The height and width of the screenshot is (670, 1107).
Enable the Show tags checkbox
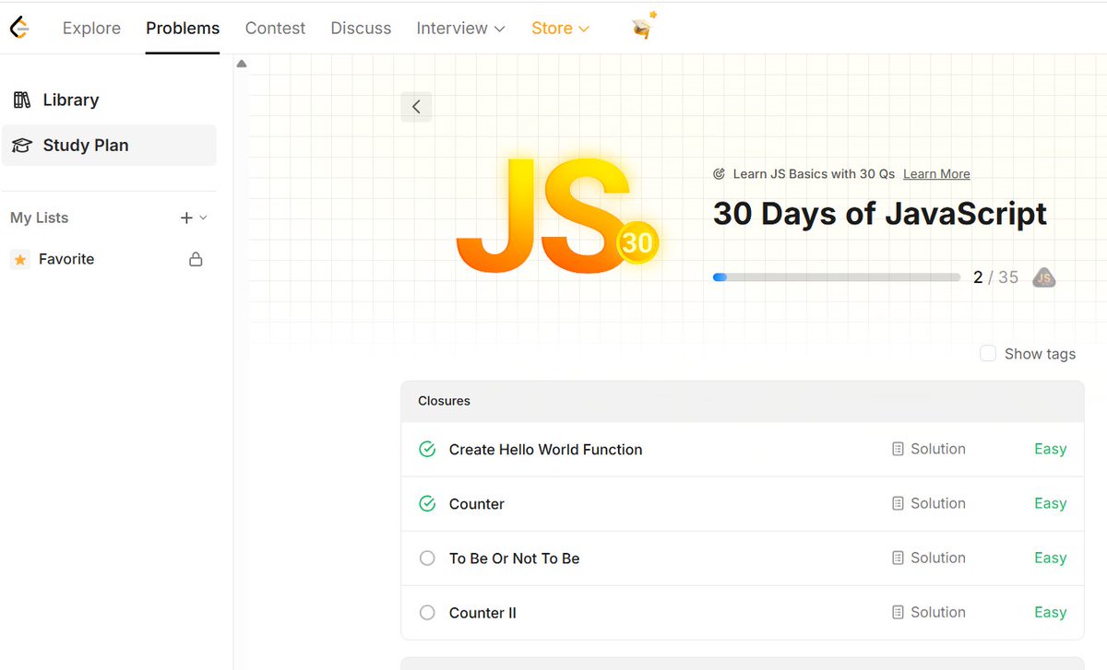988,354
